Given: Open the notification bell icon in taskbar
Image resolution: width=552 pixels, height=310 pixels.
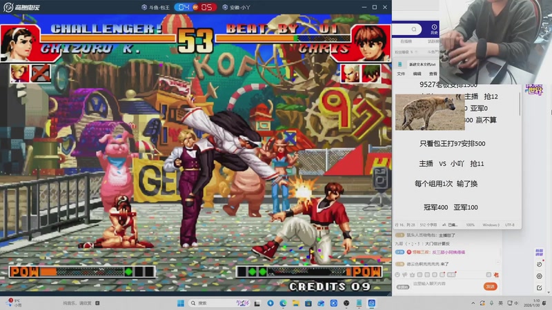Looking at the screenshot, I should (x=544, y=303).
